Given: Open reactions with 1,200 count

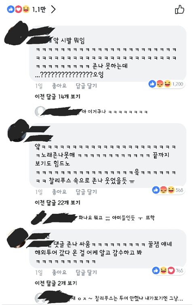Looking at the screenshot, I should click(166, 84).
